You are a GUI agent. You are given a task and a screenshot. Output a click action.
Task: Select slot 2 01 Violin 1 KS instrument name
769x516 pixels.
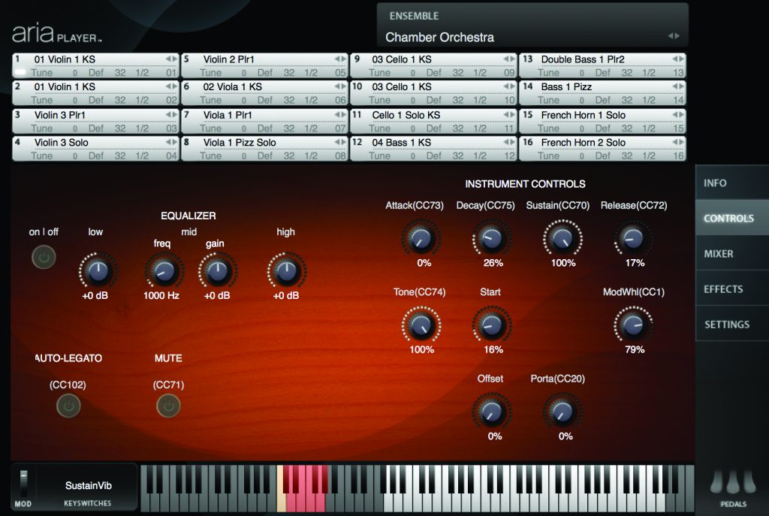coord(65,87)
